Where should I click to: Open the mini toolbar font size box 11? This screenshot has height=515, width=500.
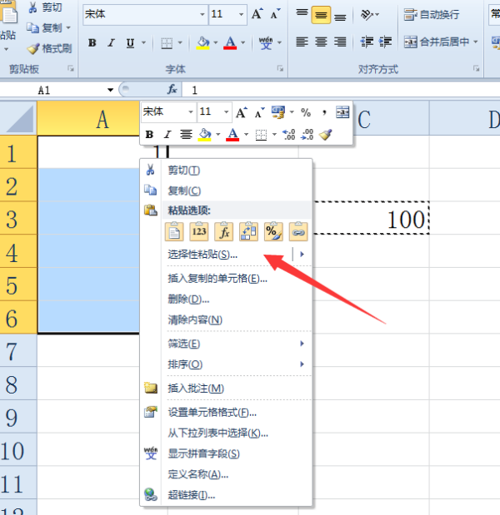point(214,112)
